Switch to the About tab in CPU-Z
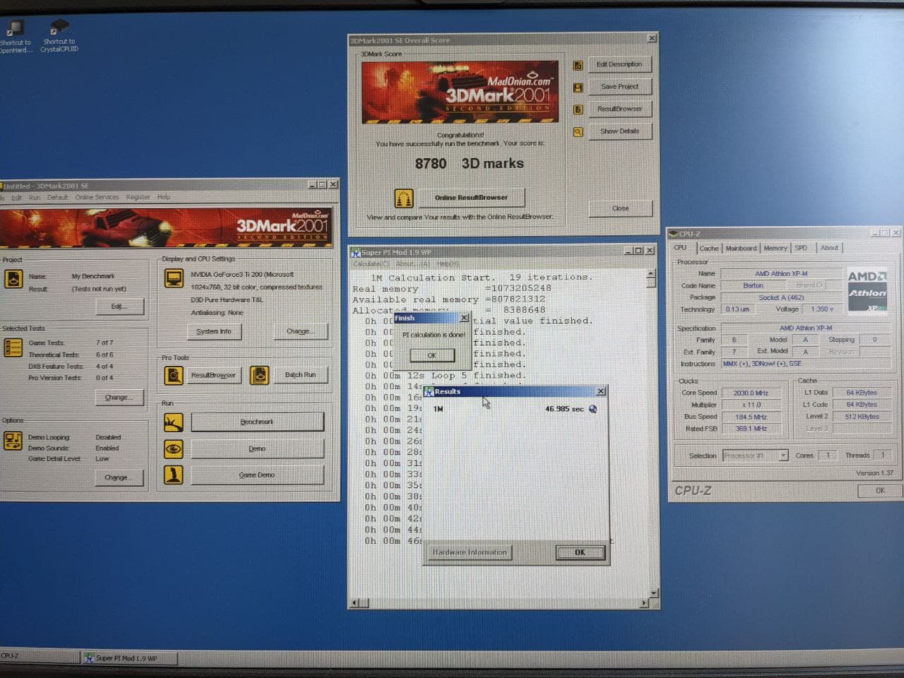This screenshot has height=678, width=904. click(829, 249)
